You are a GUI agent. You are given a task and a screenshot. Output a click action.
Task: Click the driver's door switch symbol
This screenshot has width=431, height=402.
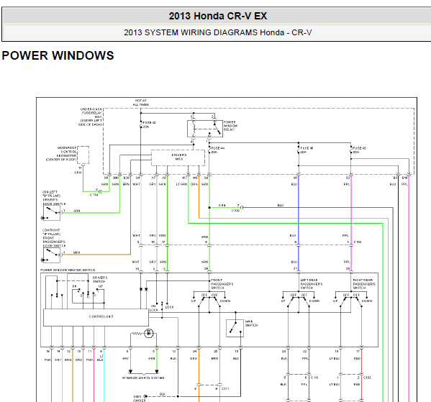click(52, 213)
